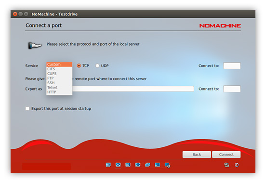The image size is (266, 182).
Task: Select the underlined fit-to-window icon
Action: [118, 165]
